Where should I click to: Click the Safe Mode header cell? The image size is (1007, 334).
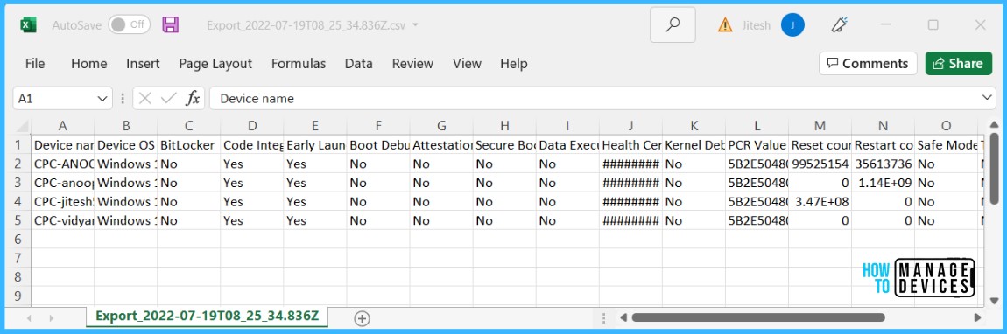(947, 145)
